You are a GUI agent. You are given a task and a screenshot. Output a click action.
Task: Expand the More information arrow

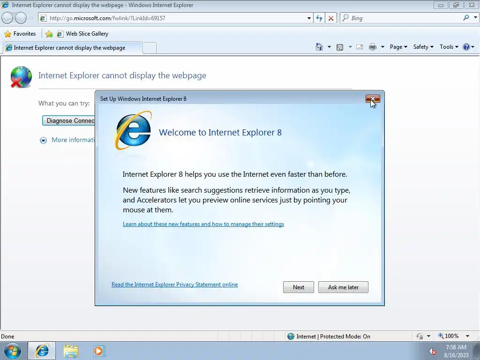tap(43, 140)
